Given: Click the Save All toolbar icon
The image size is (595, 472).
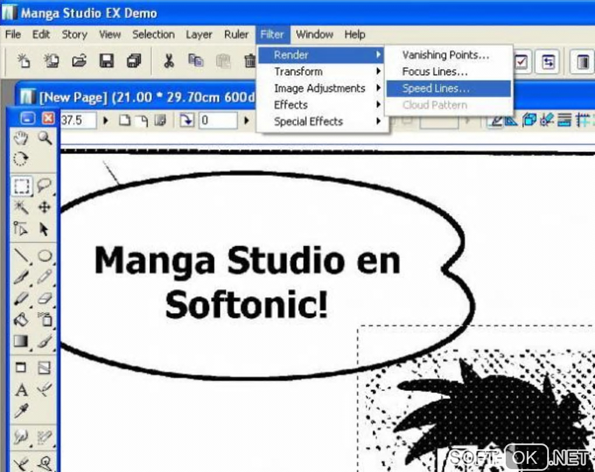Looking at the screenshot, I should point(134,61).
